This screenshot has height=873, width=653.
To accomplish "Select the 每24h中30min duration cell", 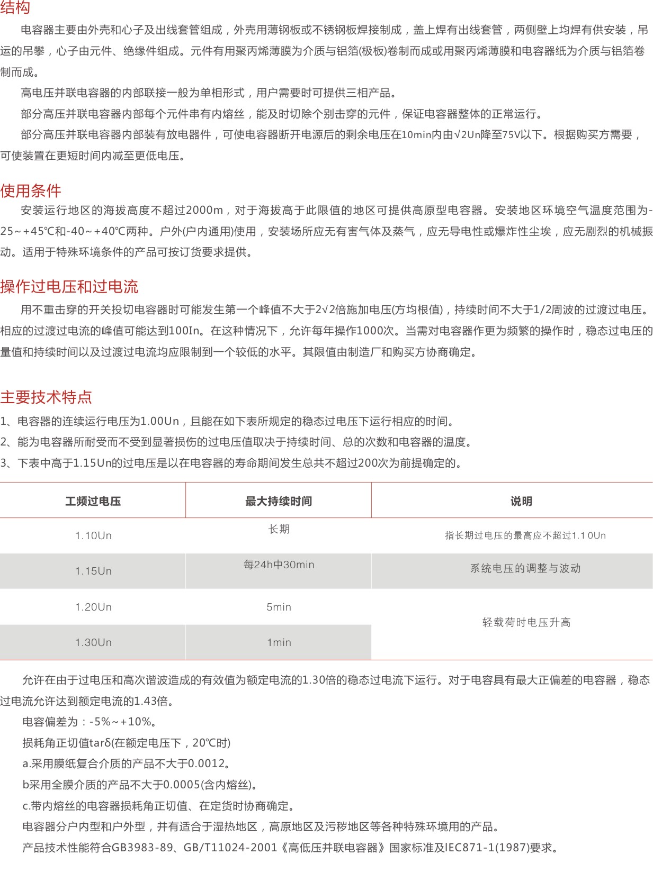I will click(279, 565).
